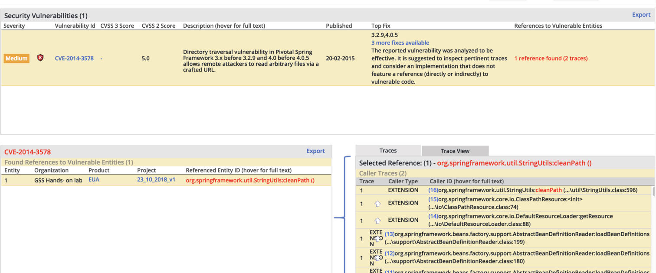Switch to the Trace View tab
Viewport: 656px width, 273px height.
455,151
